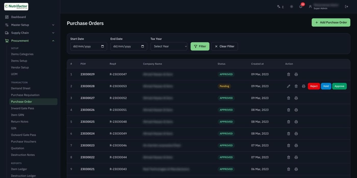Open the notifications bell
Viewport: 357px width, 178px height.
pyautogui.click(x=301, y=7)
